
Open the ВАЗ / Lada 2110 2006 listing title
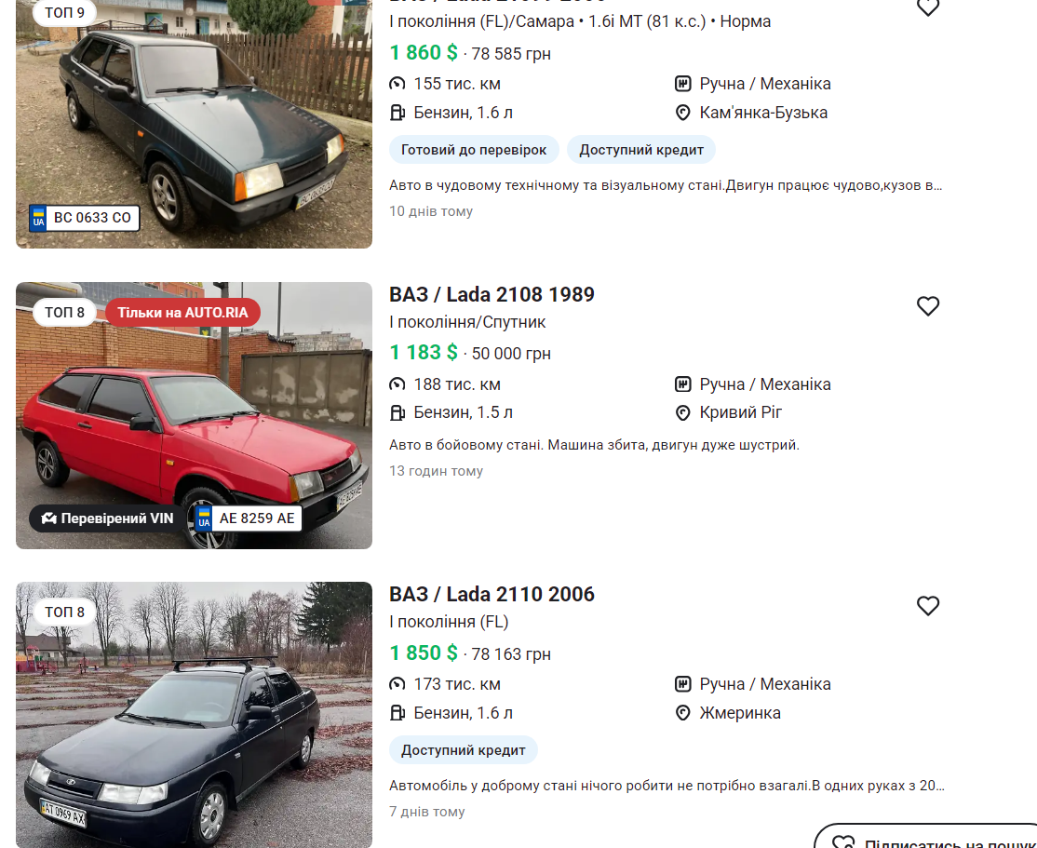(492, 594)
